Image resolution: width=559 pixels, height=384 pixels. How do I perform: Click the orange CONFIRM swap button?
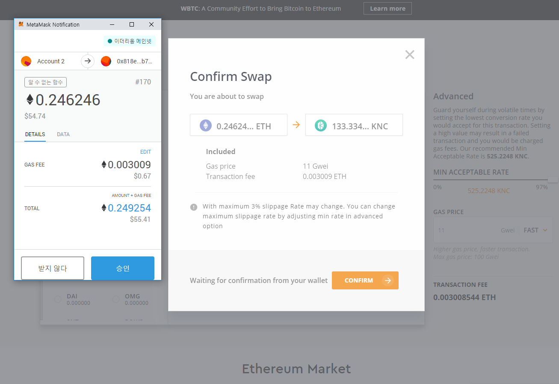[365, 280]
